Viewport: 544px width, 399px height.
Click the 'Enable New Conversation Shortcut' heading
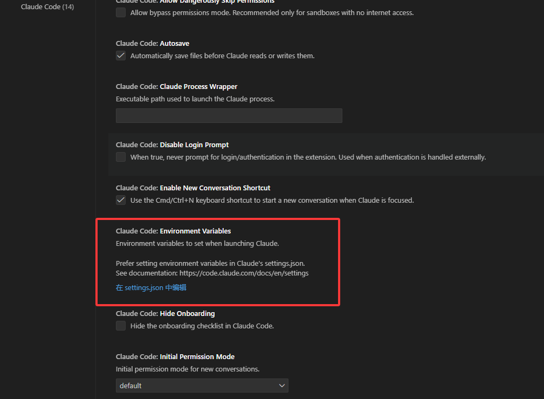(193, 188)
